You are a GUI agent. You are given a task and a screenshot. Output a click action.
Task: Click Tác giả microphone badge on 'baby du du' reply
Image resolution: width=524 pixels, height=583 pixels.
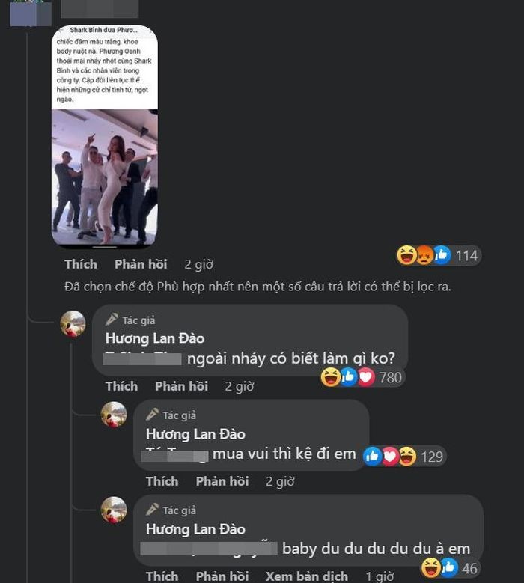pyautogui.click(x=152, y=510)
